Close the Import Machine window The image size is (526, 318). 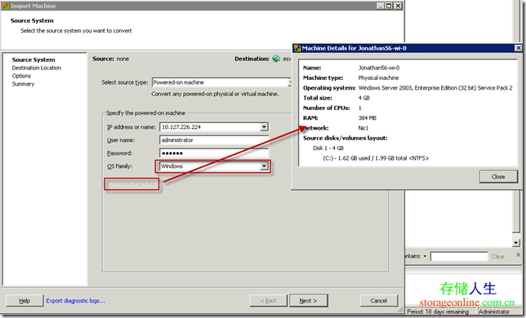click(398, 6)
